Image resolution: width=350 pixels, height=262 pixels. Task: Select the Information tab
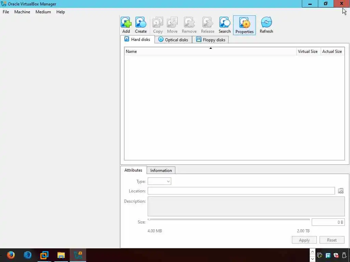tap(161, 171)
